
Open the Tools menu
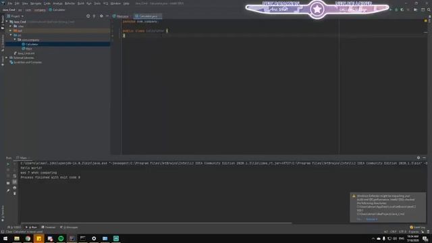(x=97, y=3)
